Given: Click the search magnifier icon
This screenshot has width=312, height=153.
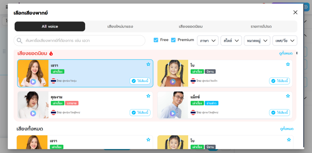Looking at the screenshot, I should coord(19,41).
